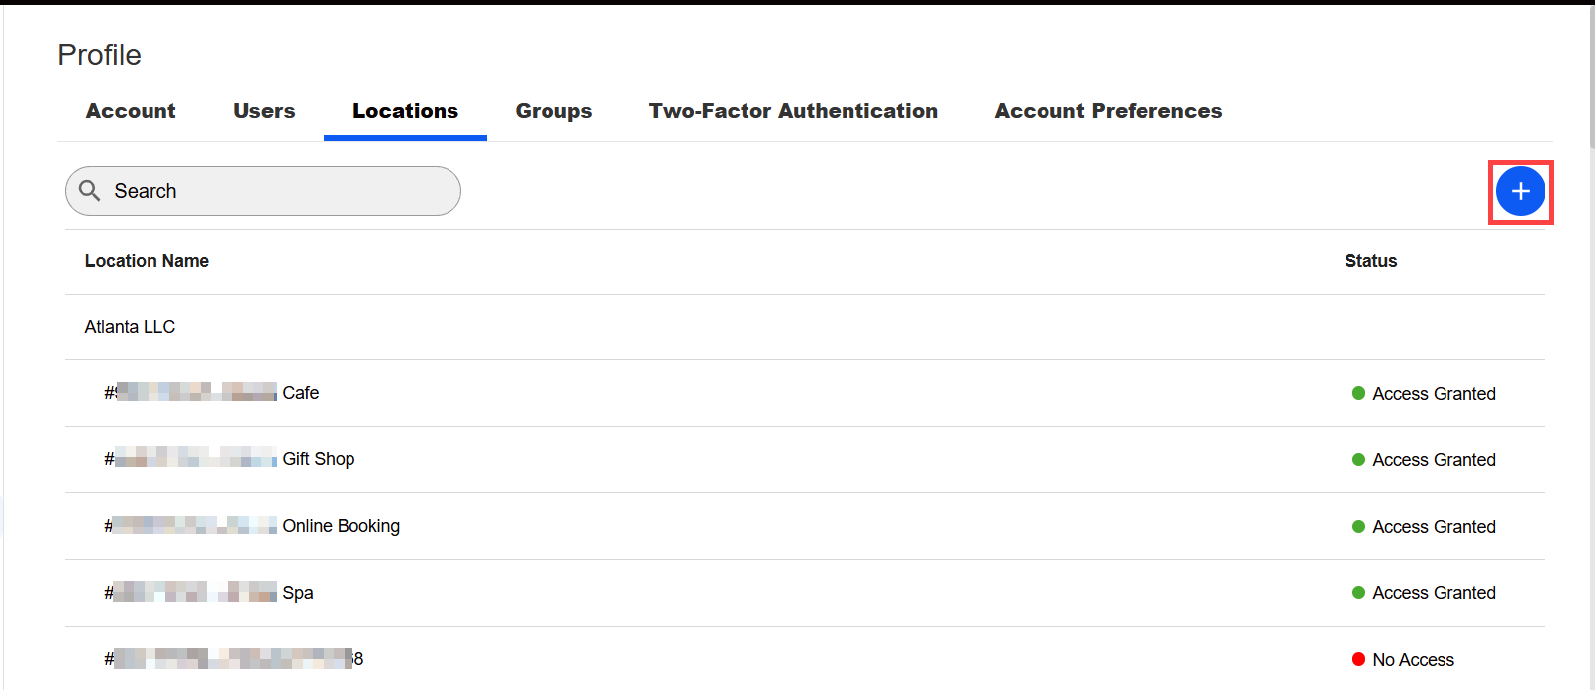Select the Online Booking location
The height and width of the screenshot is (690, 1595).
coord(341,526)
